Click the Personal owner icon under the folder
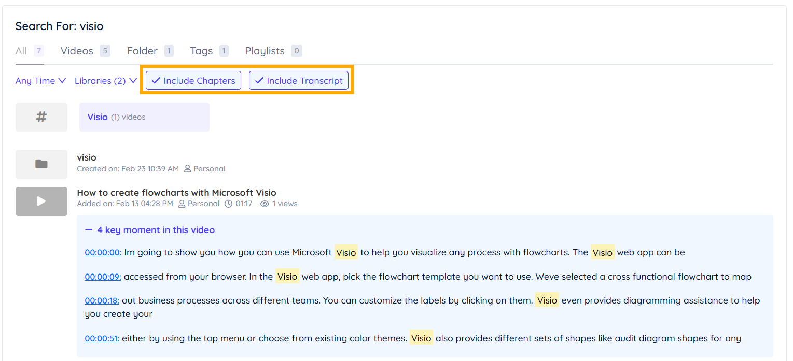Image resolution: width=793 pixels, height=361 pixels. click(x=187, y=169)
